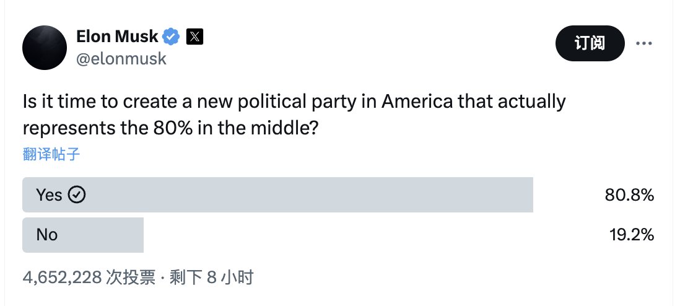Select the No poll result bar

83,235
